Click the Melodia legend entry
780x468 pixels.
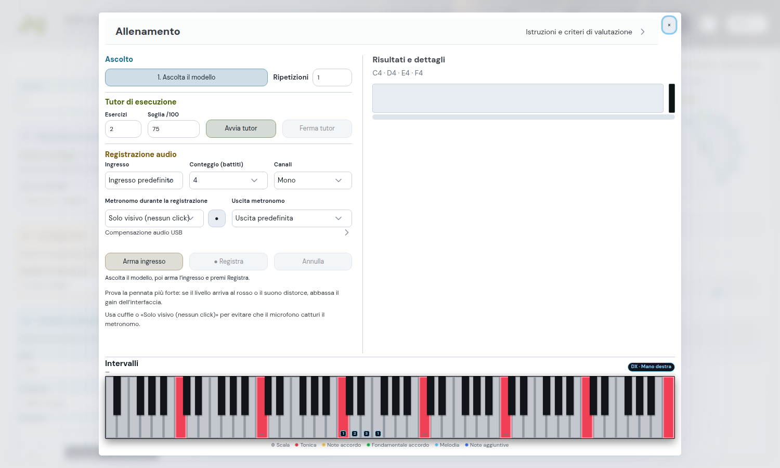point(447,445)
